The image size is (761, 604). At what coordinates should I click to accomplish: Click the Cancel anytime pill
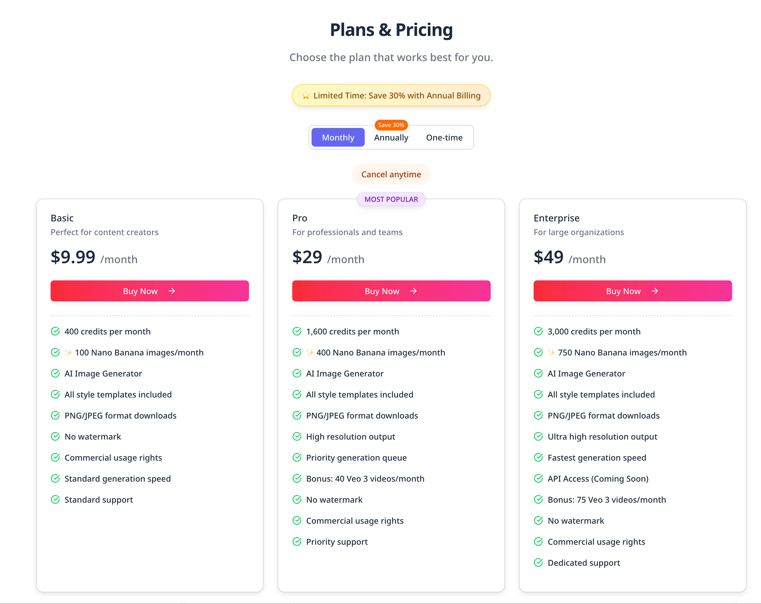[391, 174]
